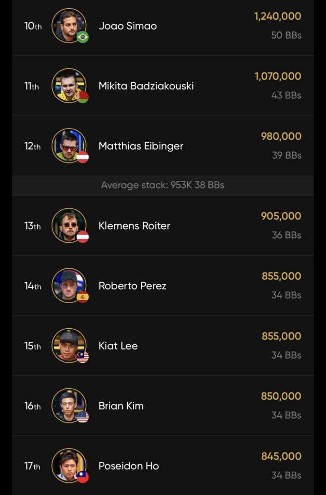Image resolution: width=326 pixels, height=495 pixels.
Task: Open Brian Kim's avatar image
Action: (69, 405)
